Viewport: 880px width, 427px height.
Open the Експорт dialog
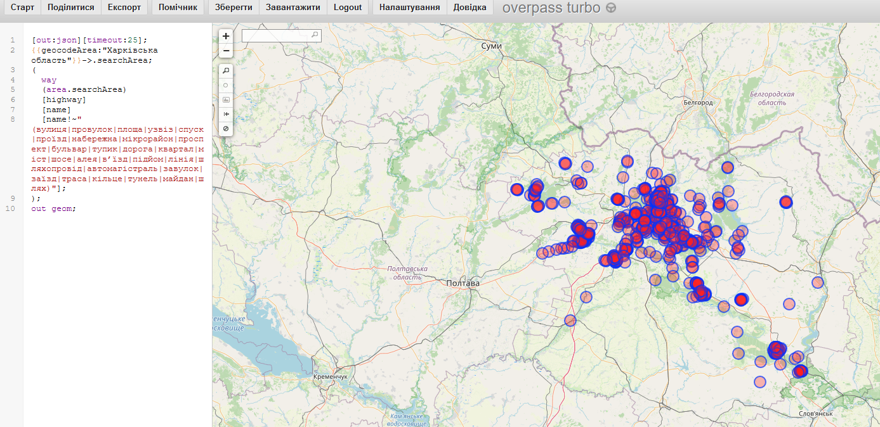click(x=124, y=8)
